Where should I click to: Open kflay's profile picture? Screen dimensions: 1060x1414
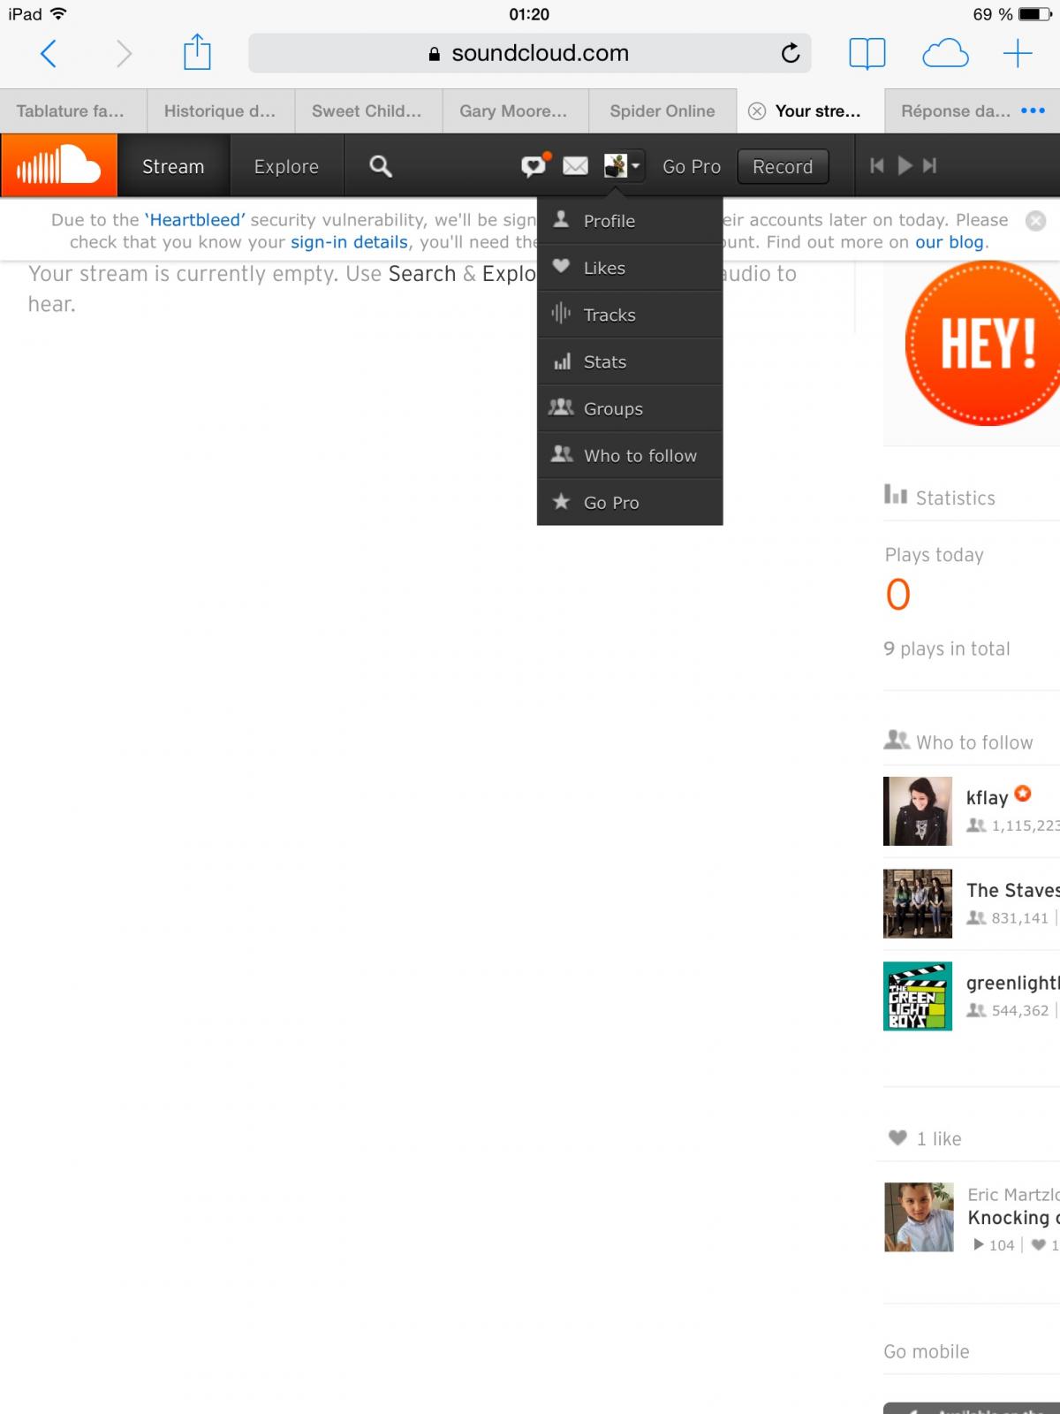click(918, 811)
